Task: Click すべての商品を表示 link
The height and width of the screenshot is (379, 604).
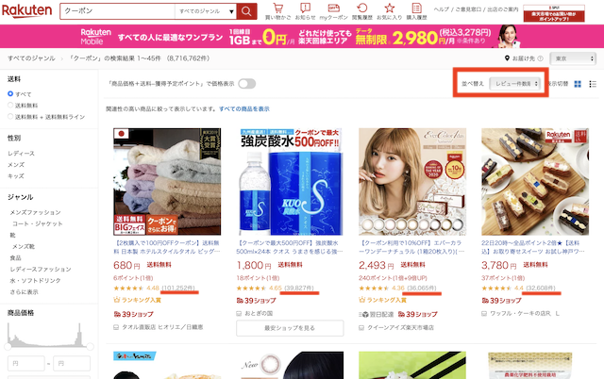Action: coord(244,108)
